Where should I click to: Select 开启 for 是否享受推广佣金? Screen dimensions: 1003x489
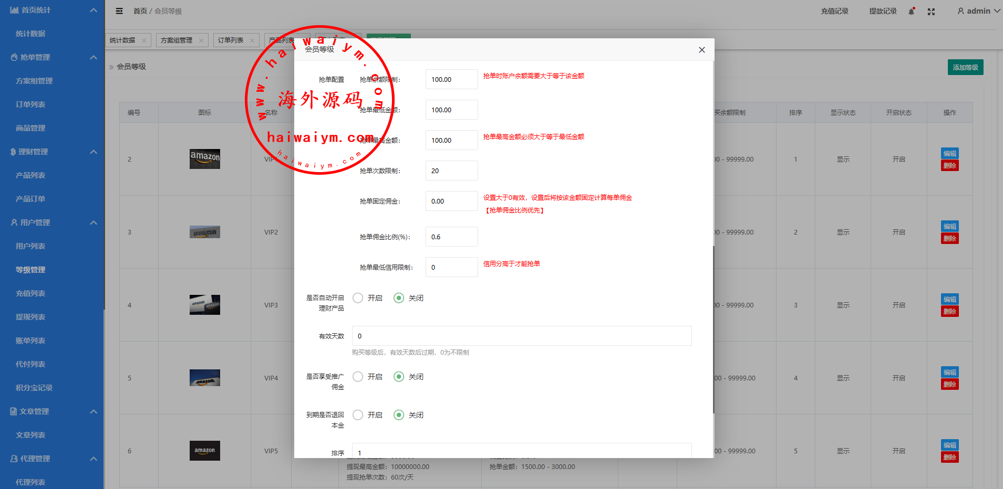tap(358, 377)
